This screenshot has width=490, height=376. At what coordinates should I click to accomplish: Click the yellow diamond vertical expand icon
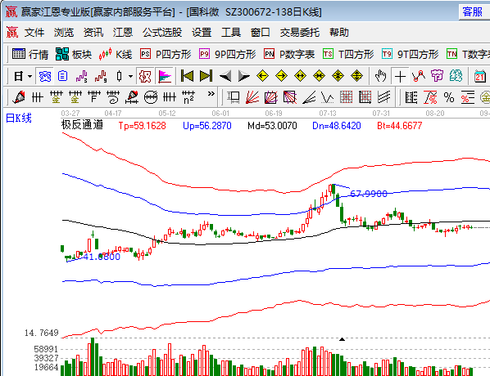pos(356,76)
